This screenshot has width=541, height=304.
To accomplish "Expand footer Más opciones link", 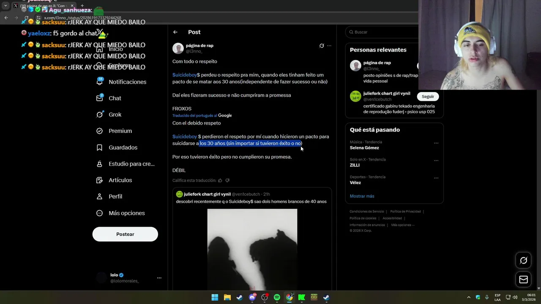I will coord(402,225).
